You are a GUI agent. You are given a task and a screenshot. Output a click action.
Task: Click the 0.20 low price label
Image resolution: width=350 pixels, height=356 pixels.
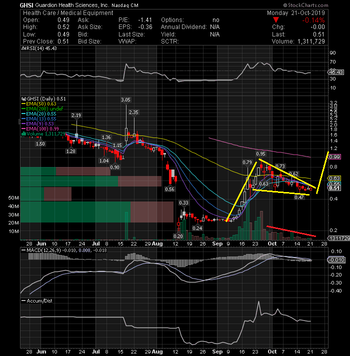pos(178,236)
